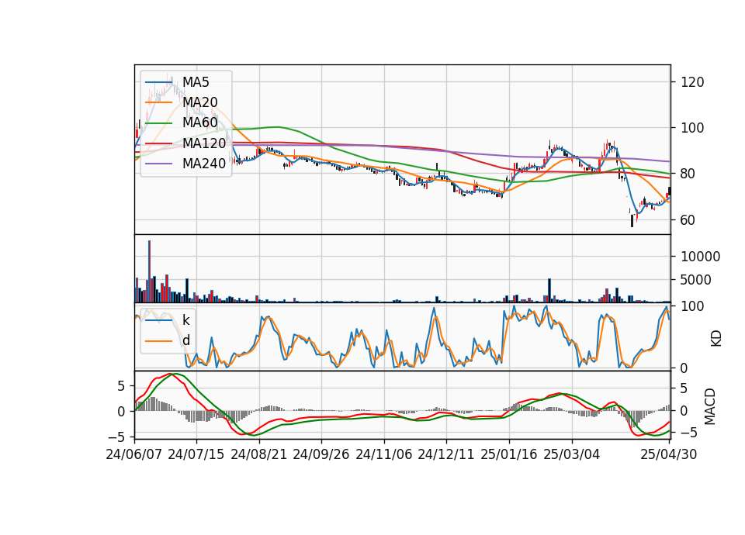Click the 60 price axis label

[x=688, y=220]
